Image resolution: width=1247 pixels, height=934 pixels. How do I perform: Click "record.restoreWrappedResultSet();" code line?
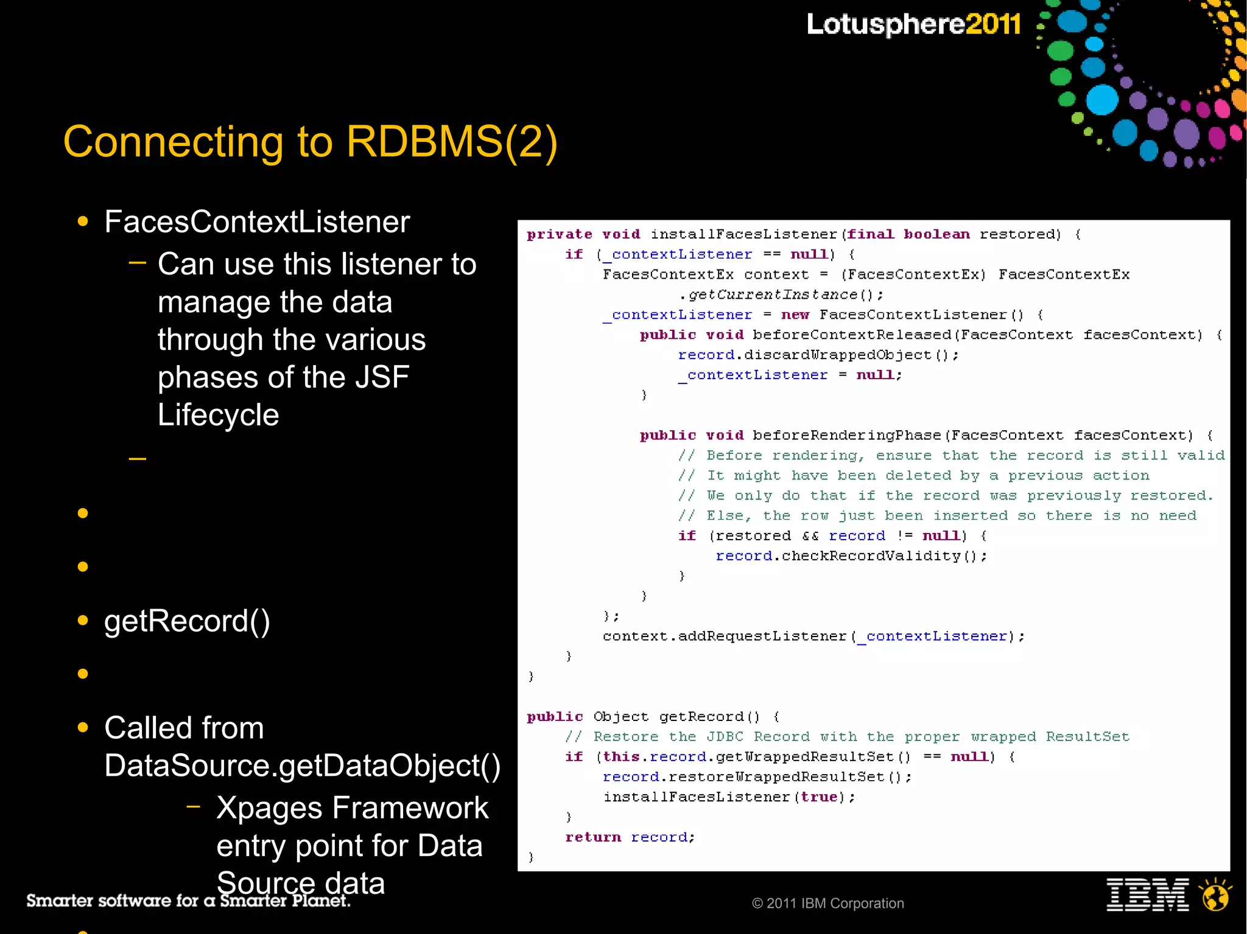(x=757, y=776)
